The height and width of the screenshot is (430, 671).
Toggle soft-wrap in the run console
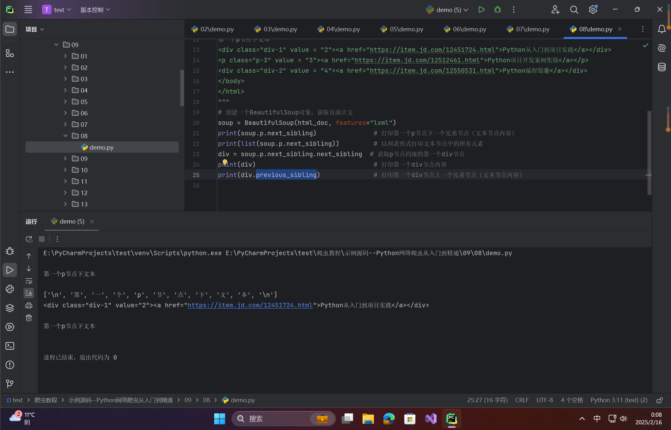coord(29,281)
